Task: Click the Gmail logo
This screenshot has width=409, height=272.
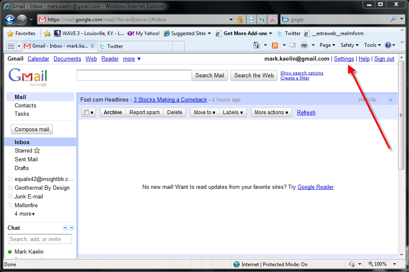Action: pyautogui.click(x=28, y=77)
